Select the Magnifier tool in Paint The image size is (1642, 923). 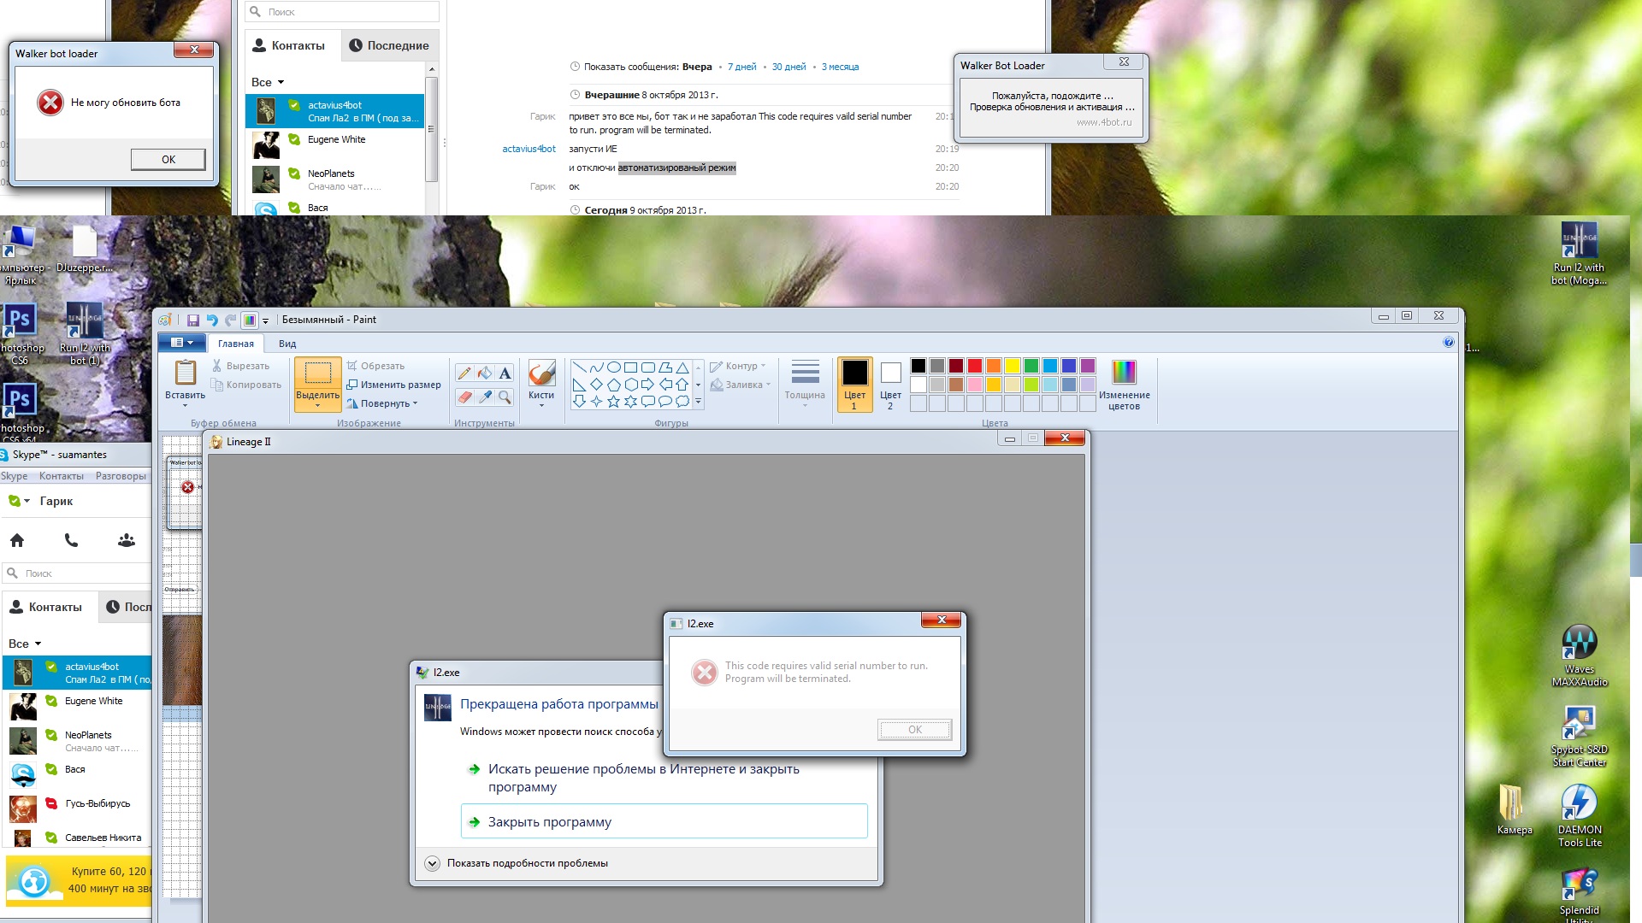[x=505, y=397]
